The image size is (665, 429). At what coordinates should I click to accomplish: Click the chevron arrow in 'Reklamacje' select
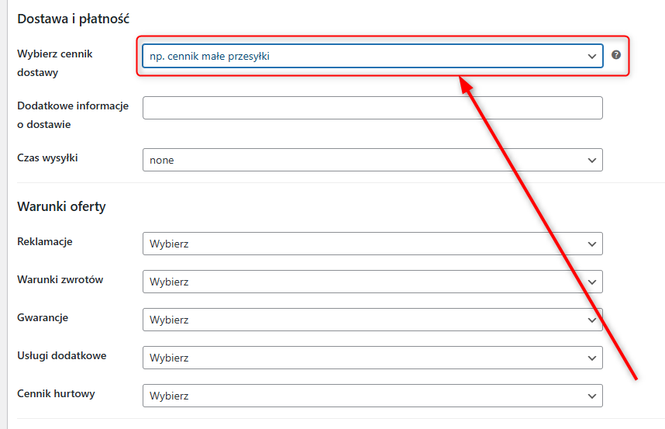[592, 244]
